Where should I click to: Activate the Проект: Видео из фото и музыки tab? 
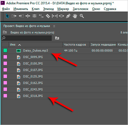coord(27,26)
